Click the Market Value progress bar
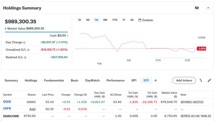This screenshot has height=121, width=215. (36, 32)
